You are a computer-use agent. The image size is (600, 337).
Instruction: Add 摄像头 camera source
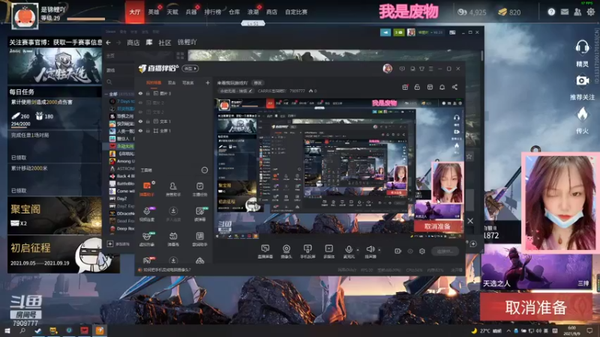pos(286,251)
